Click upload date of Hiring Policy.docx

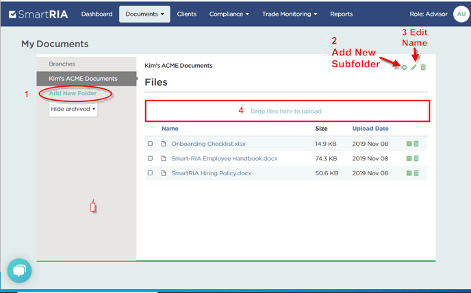point(370,173)
